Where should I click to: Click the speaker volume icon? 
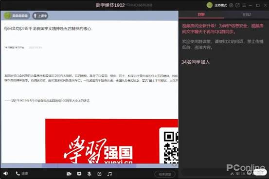[x=6, y=174]
